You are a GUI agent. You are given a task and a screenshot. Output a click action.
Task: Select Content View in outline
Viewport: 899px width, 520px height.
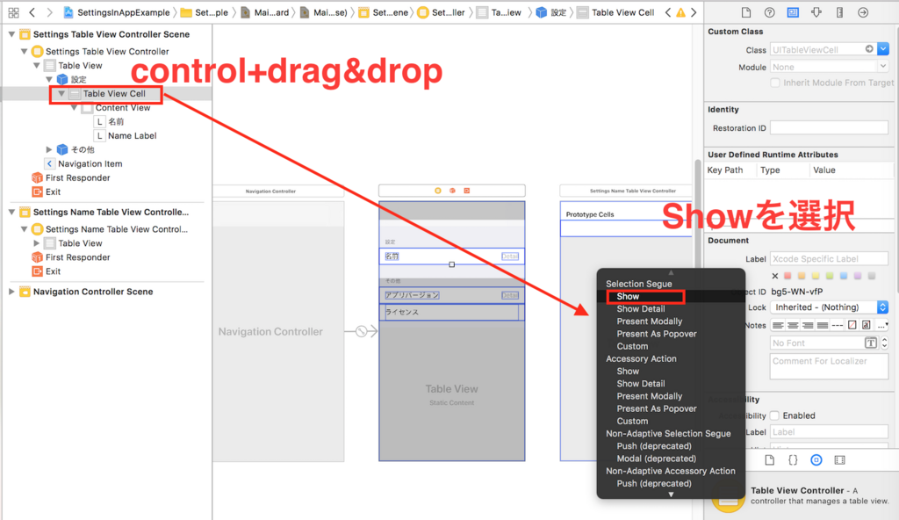[x=123, y=107]
